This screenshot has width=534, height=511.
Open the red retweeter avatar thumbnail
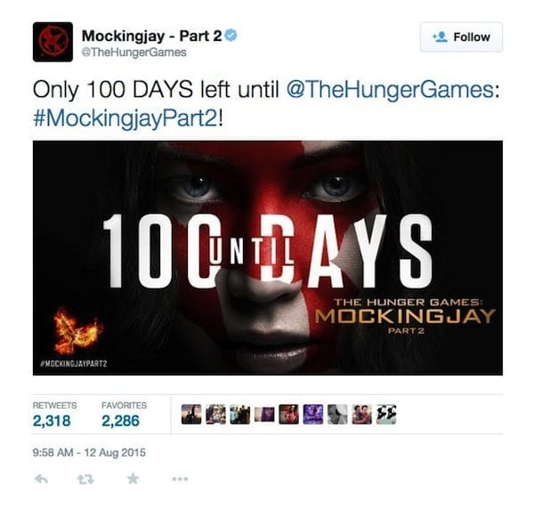tap(288, 414)
